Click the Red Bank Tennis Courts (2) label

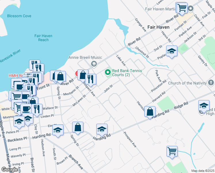(127, 73)
